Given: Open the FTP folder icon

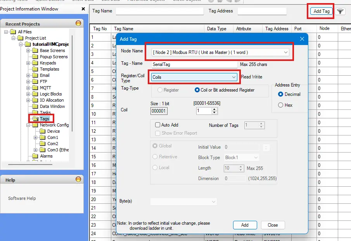Looking at the screenshot, I should pos(36,81).
